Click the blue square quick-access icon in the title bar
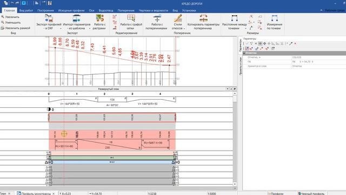 click(24, 3)
